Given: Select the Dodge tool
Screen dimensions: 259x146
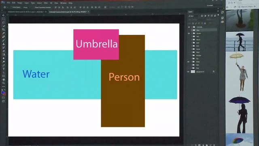Looking at the screenshot, I should (x=3, y=62).
